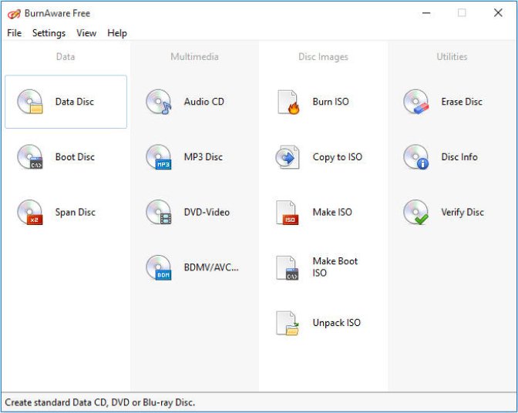This screenshot has width=518, height=413.
Task: Pick the DVD-Video label
Action: [207, 212]
